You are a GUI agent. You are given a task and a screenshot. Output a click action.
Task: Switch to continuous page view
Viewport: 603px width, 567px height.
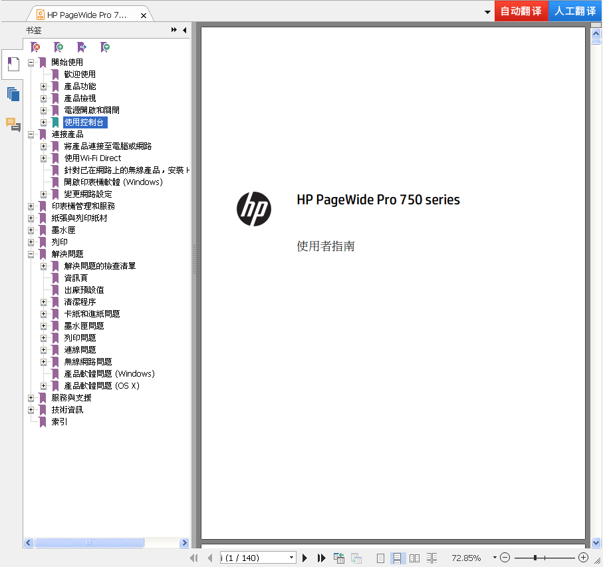(x=398, y=558)
